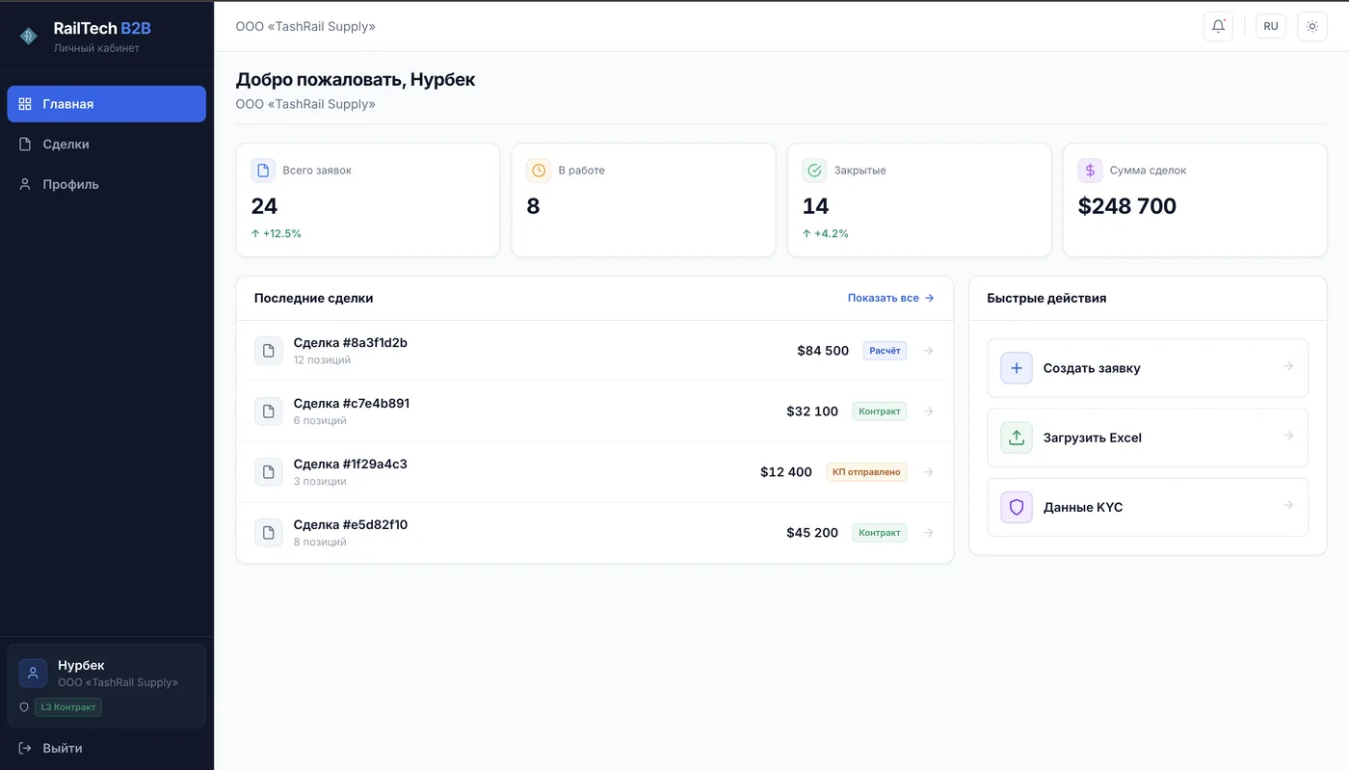
Task: Click the document icon on Всего заявок card
Action: click(x=262, y=170)
